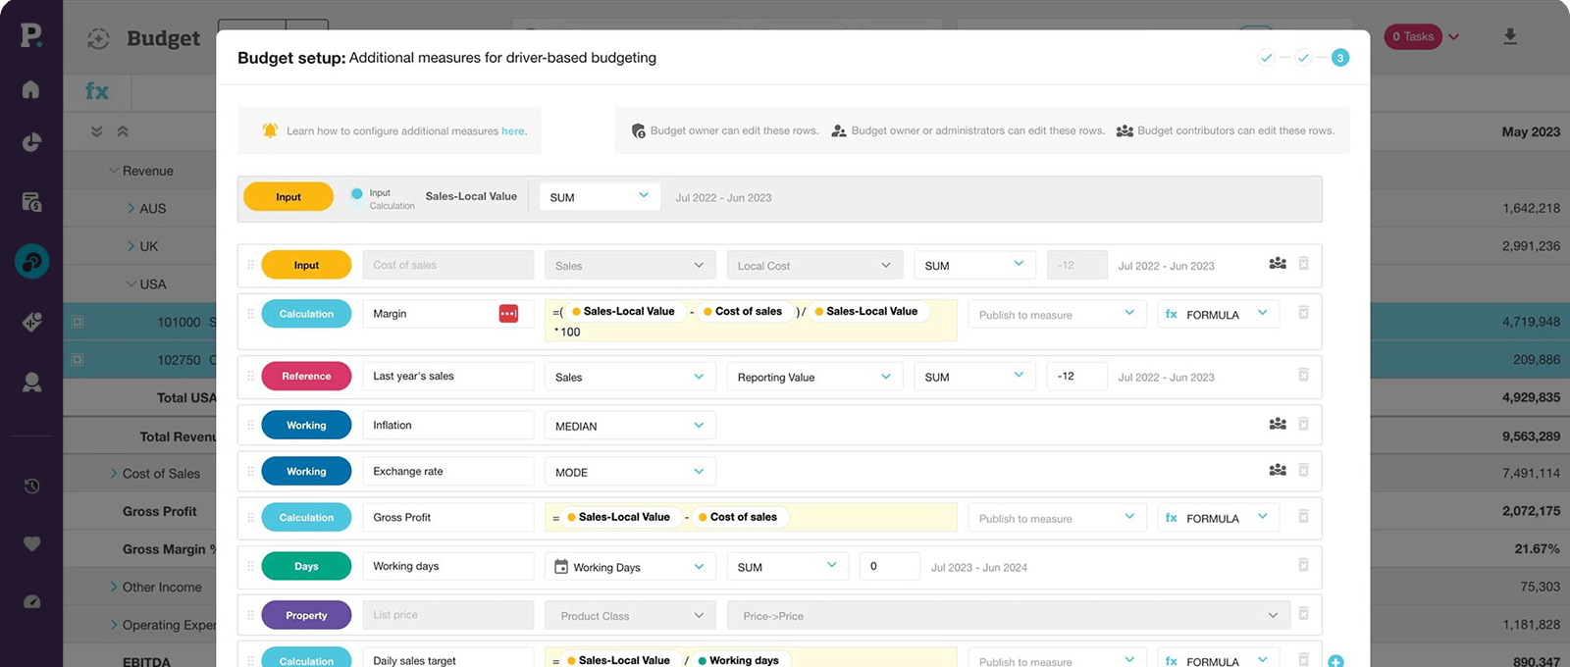Select checkbox for row 101000
This screenshot has height=667, width=1570.
pos(78,322)
